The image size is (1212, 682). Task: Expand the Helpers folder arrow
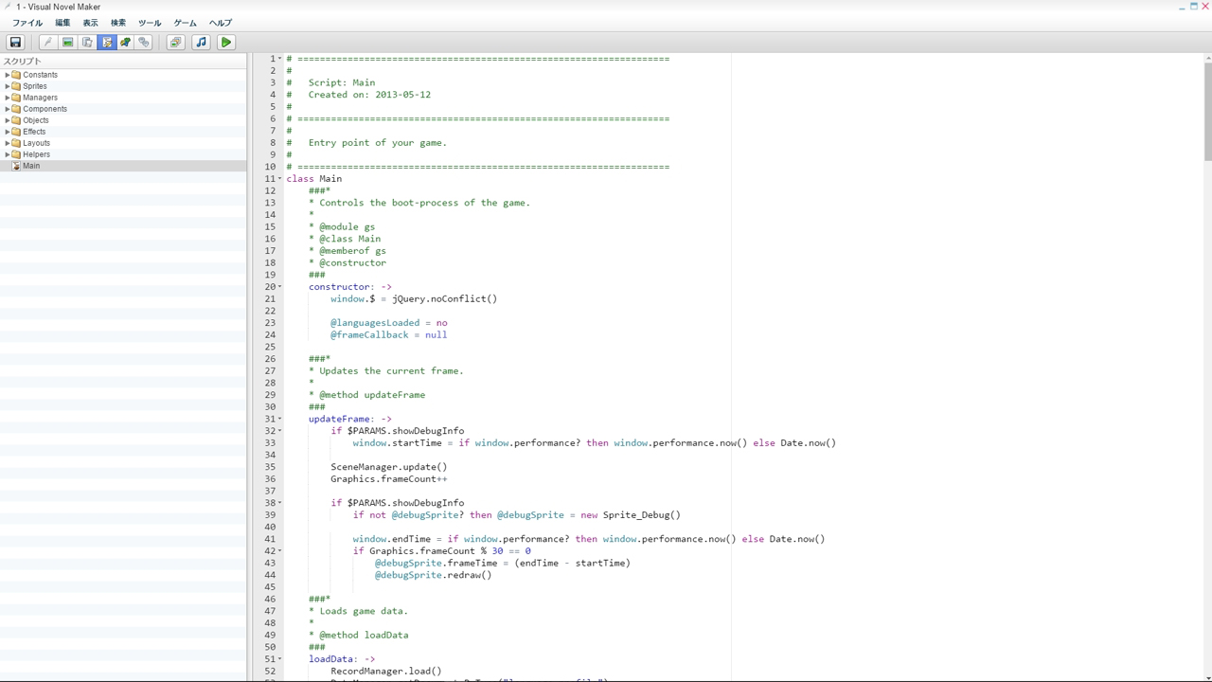(x=8, y=154)
